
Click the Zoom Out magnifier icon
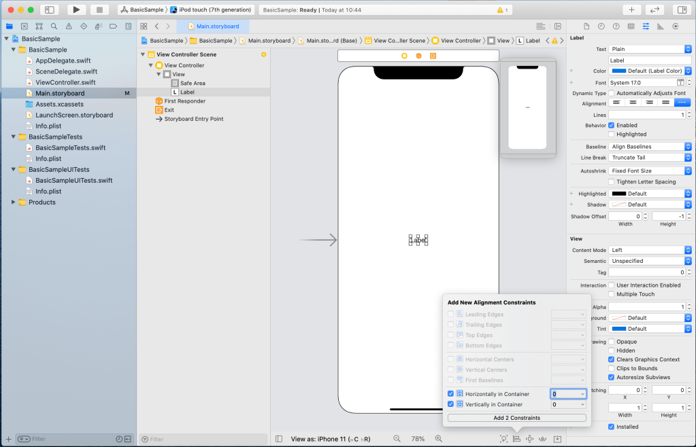(x=396, y=439)
